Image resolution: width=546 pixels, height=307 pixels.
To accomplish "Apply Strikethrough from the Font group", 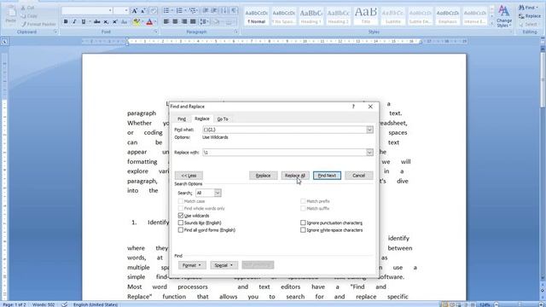I will (x=96, y=21).
